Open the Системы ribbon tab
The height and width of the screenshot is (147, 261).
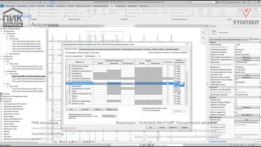[41, 6]
